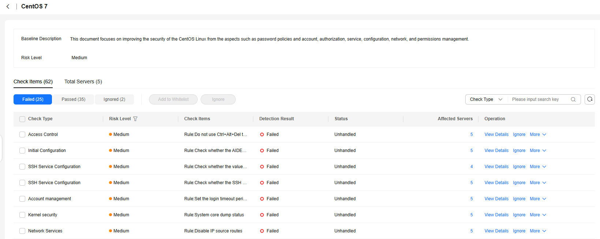Screen dimensions: 600x239
Task: Click 'Rule:Do not use Ctrl+Alt+Del' text
Action: tap(216, 134)
